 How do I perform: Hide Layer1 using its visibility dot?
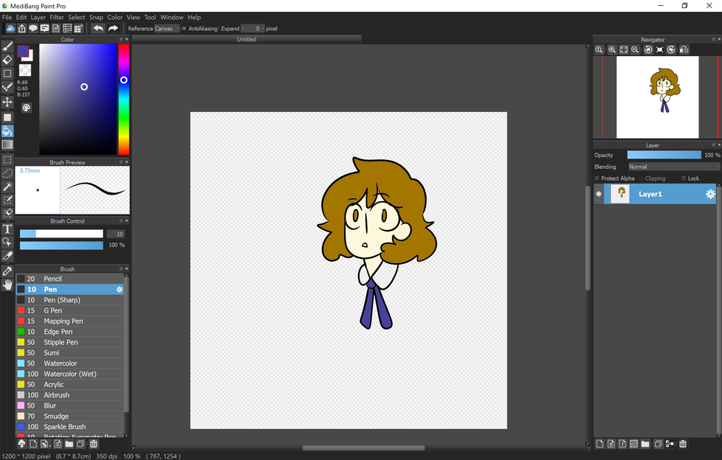598,194
